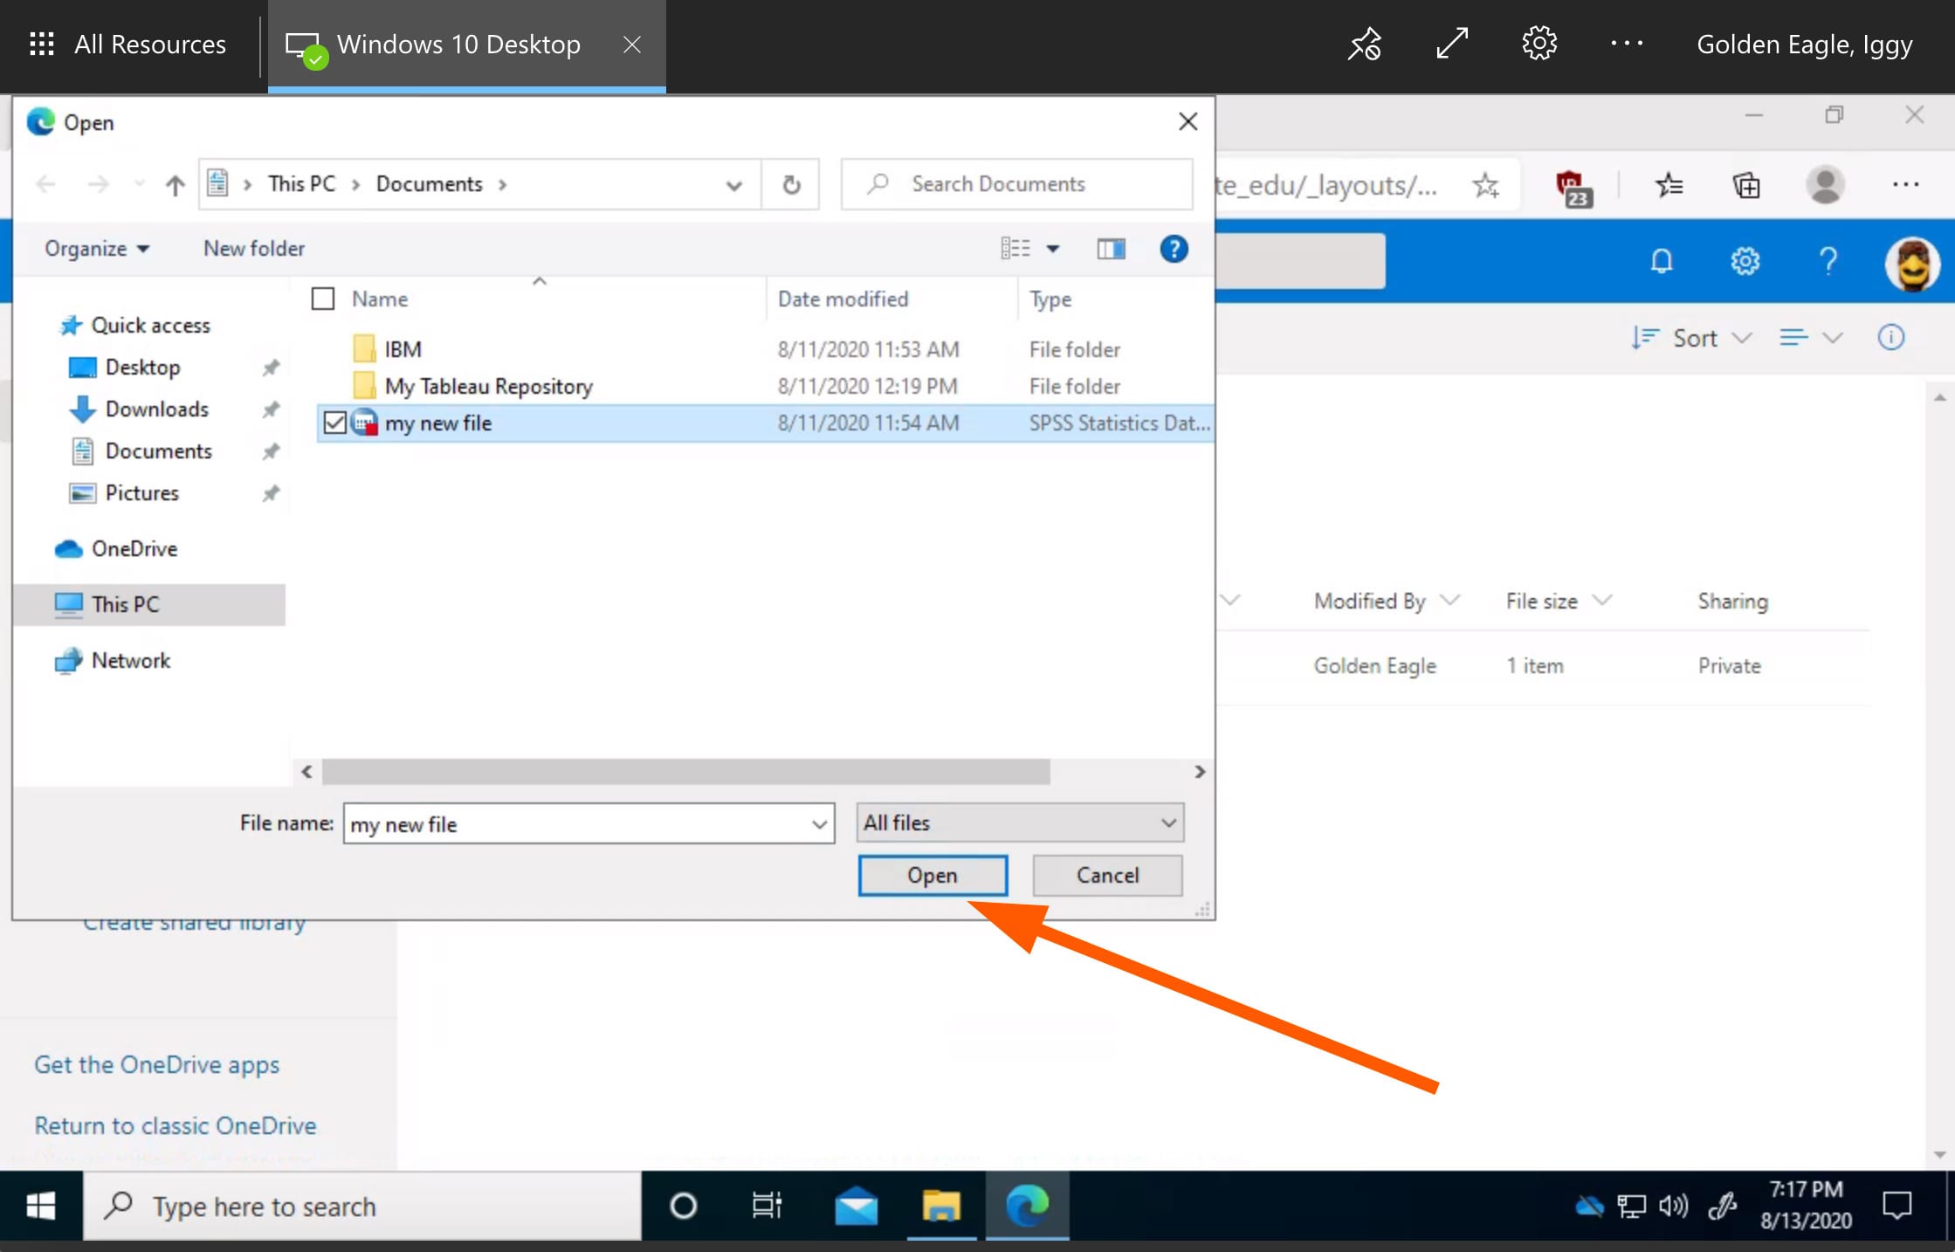Uncheck the 'my new file' checkbox
Image resolution: width=1955 pixels, height=1252 pixels.
335,423
